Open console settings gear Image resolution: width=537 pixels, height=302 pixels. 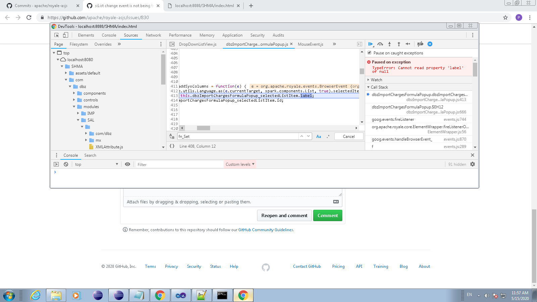click(x=473, y=164)
